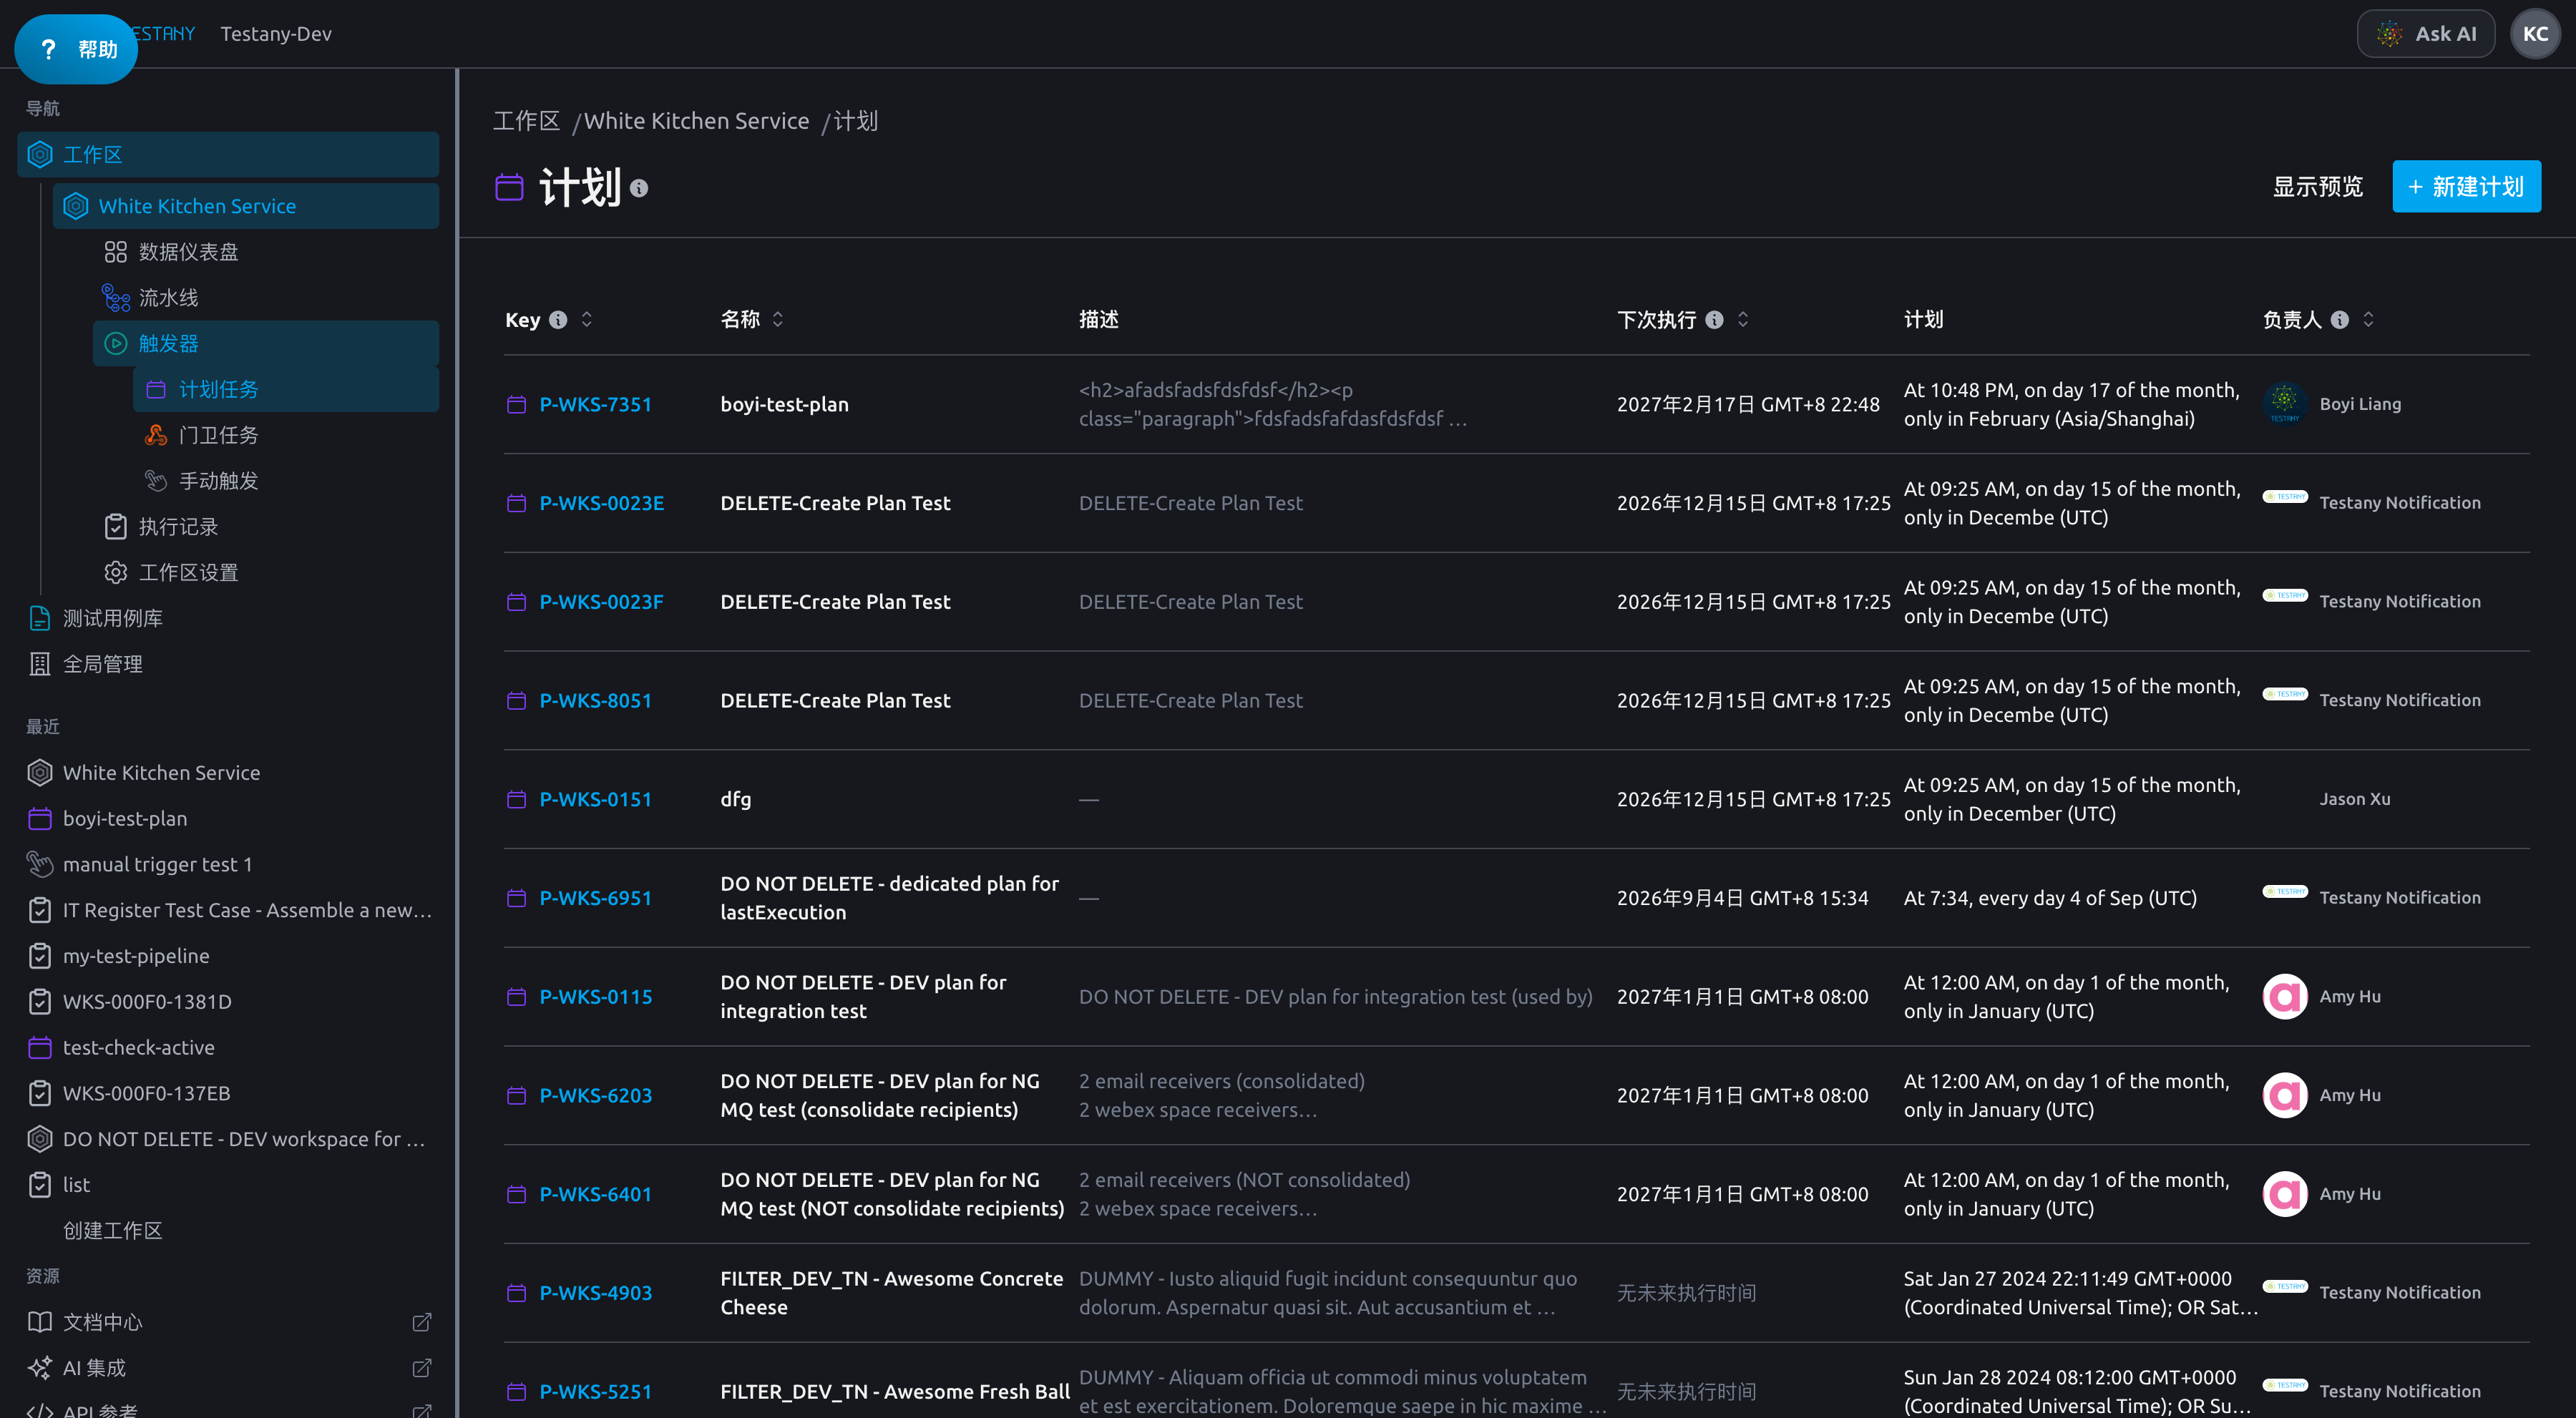Open the Ask AI assistant
The image size is (2576, 1418).
tap(2425, 34)
